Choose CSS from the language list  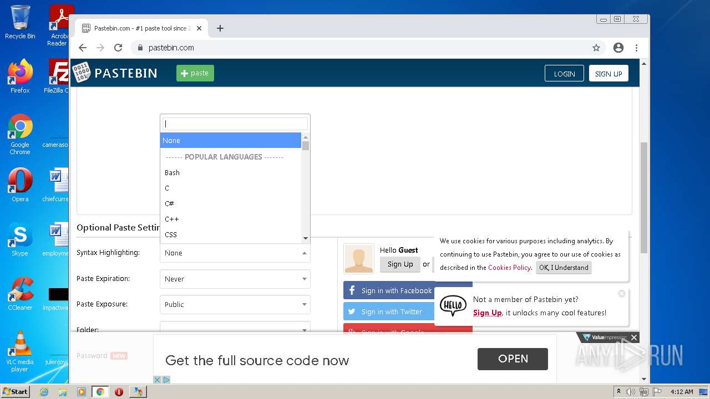231,234
